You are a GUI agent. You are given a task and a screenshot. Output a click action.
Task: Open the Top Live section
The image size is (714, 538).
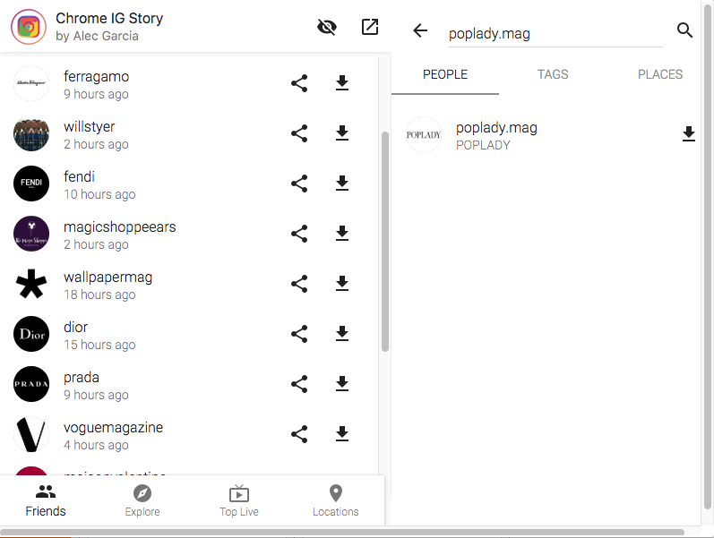(239, 500)
